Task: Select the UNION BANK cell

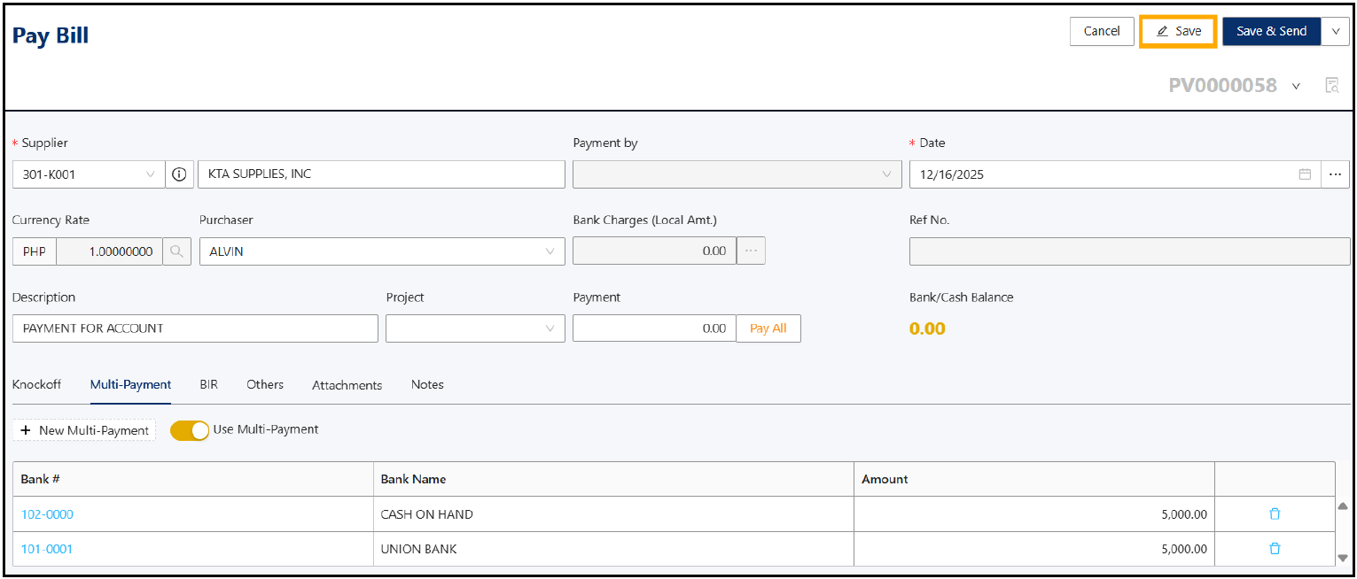Action: coord(613,549)
